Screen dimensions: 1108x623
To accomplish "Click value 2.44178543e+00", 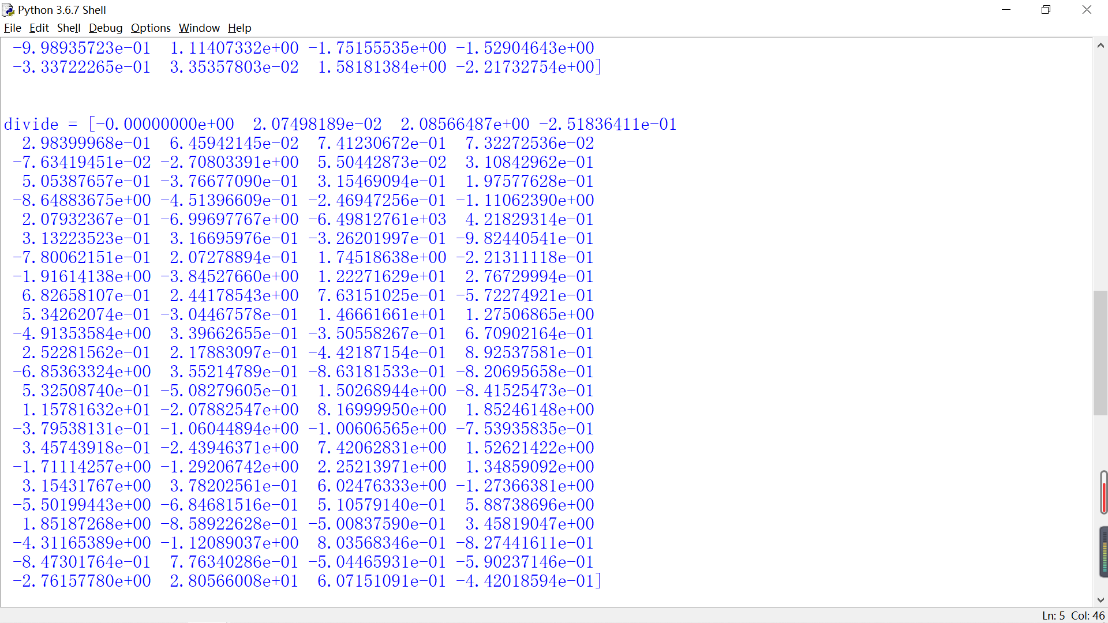I will click(234, 295).
